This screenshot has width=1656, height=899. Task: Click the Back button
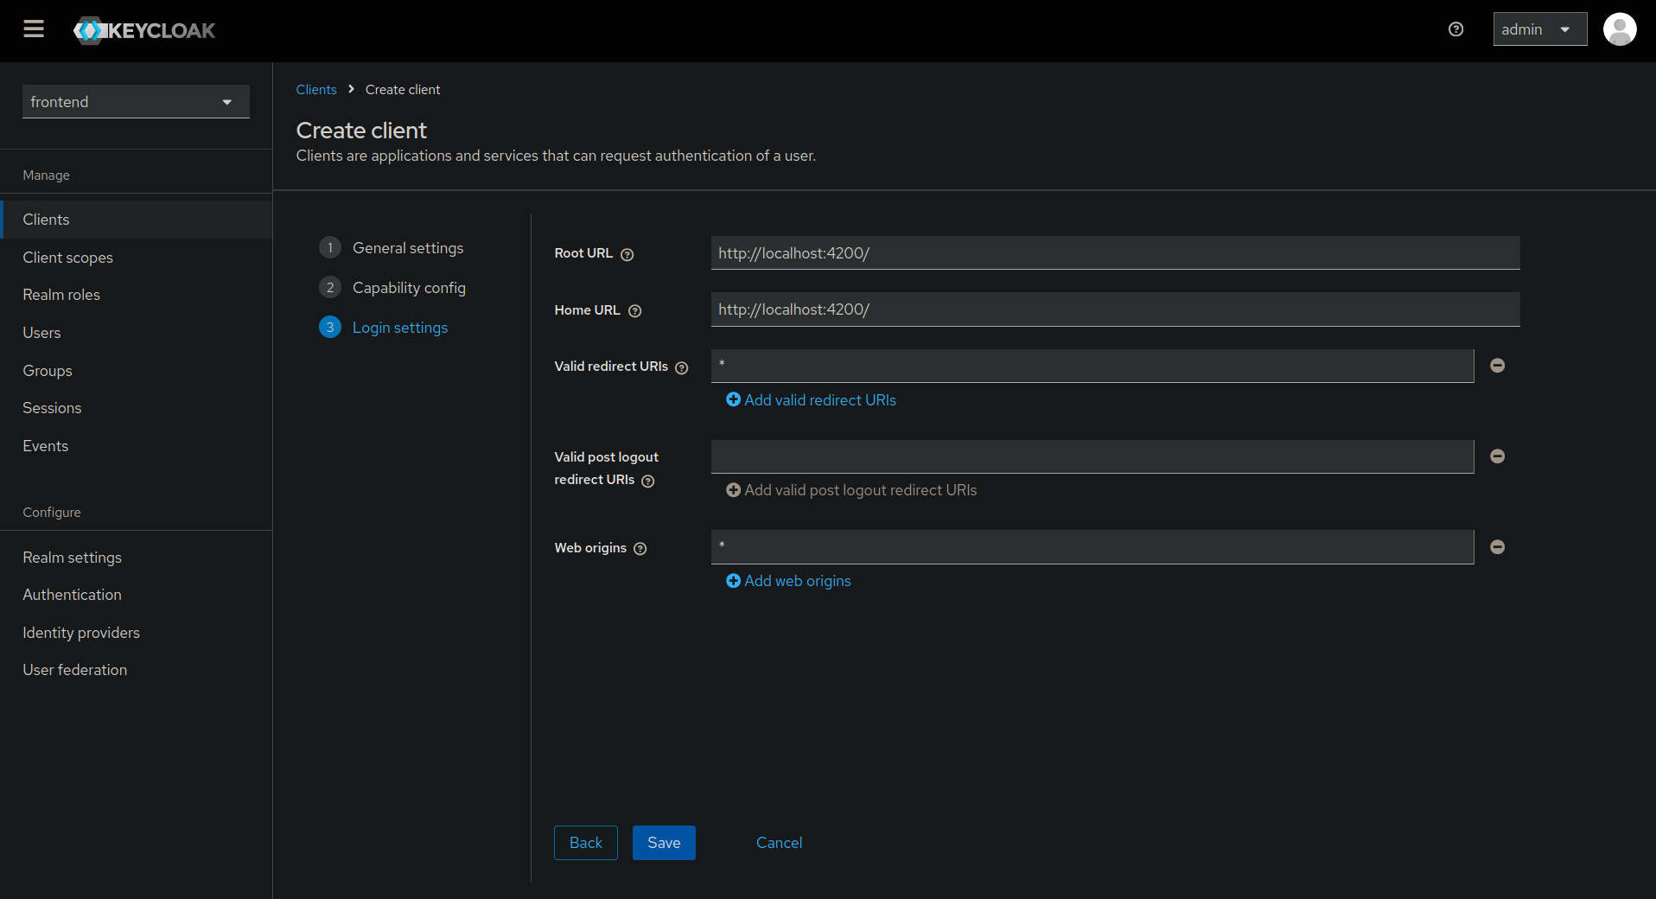click(x=586, y=843)
